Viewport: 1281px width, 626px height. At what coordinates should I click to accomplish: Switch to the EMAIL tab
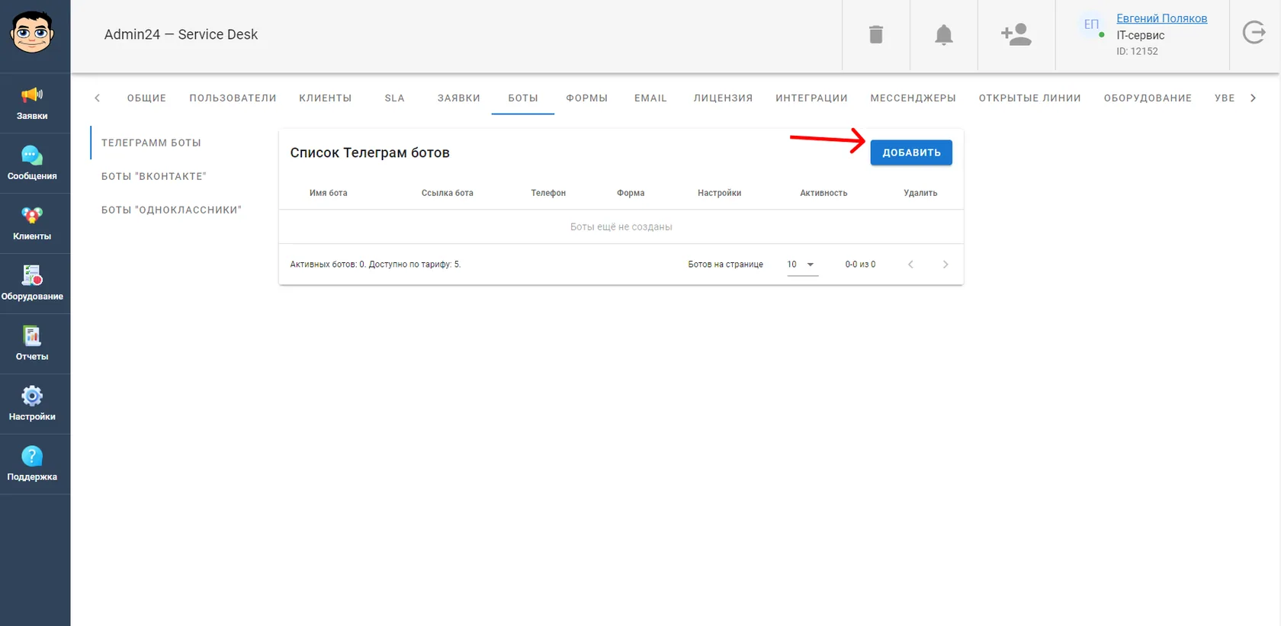click(650, 98)
